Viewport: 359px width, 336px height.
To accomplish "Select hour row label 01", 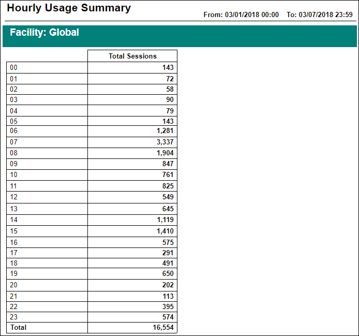I will point(14,79).
